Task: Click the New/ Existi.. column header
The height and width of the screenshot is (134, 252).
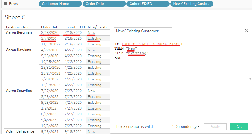Action: [98, 27]
